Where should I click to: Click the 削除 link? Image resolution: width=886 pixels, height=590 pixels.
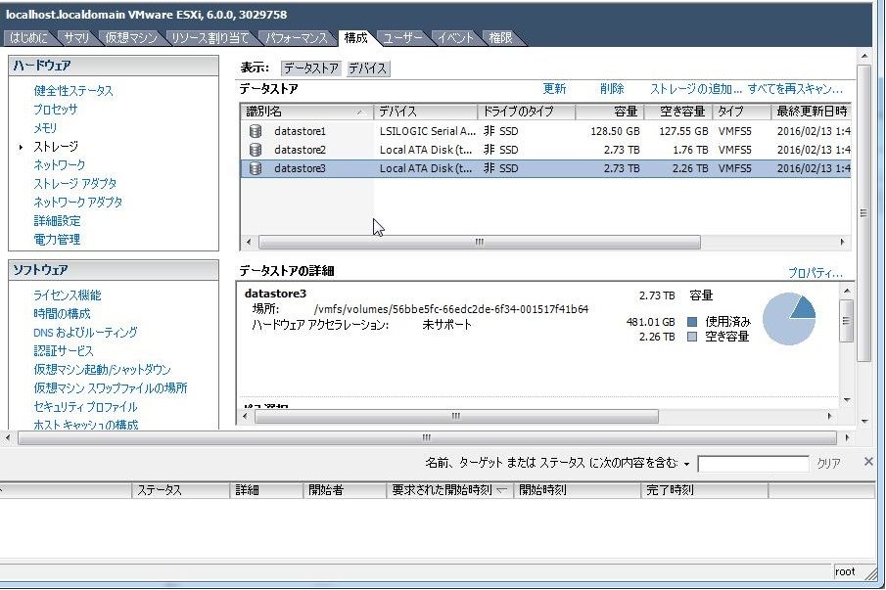click(x=612, y=89)
